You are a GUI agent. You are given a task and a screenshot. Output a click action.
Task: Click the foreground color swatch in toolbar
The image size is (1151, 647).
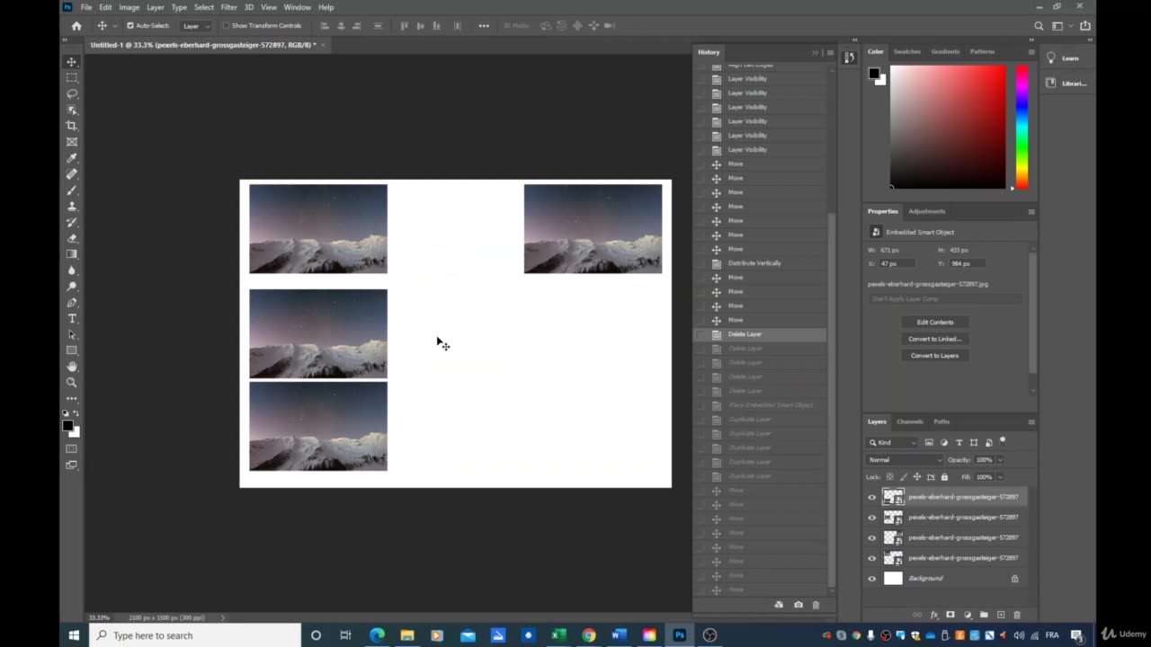[67, 426]
